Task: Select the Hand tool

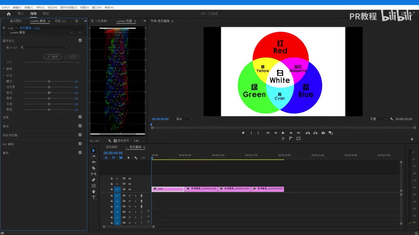Action: (x=94, y=192)
